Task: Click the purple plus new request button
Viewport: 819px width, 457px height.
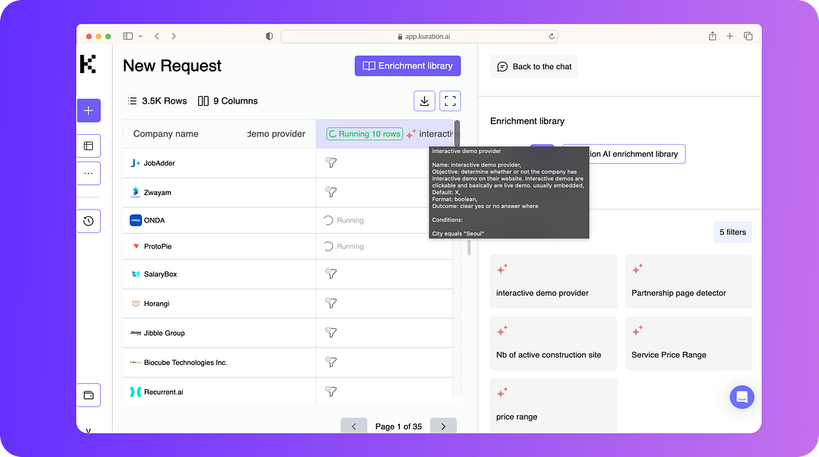Action: coord(89,110)
